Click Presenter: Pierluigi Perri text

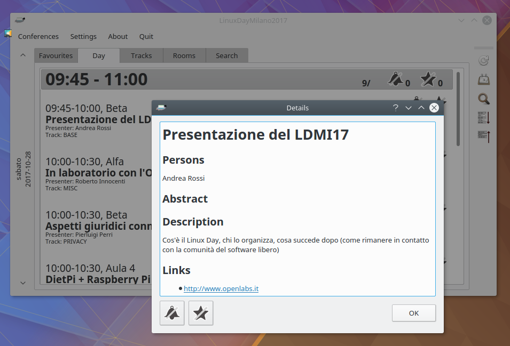(x=79, y=235)
